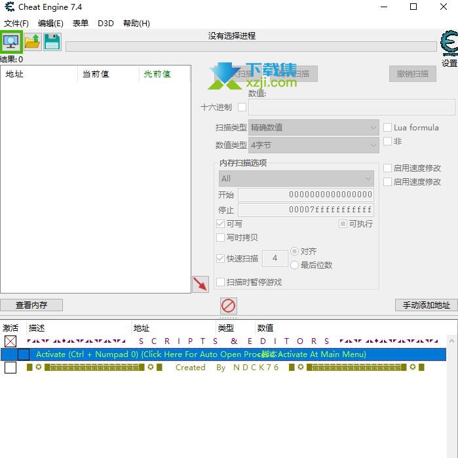Viewport: 458px width, 458px height.
Task: Click the Cheat Engine logo settings icon
Action: (x=449, y=43)
